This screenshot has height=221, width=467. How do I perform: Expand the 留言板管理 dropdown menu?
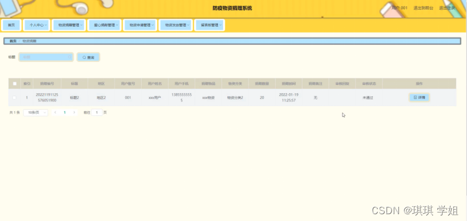(209, 26)
